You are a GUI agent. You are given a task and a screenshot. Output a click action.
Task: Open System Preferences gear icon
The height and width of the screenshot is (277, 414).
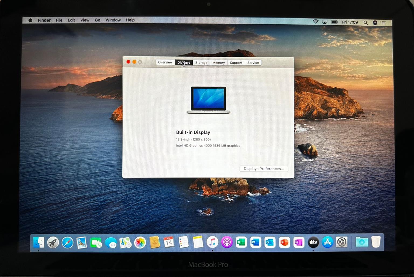342,242
